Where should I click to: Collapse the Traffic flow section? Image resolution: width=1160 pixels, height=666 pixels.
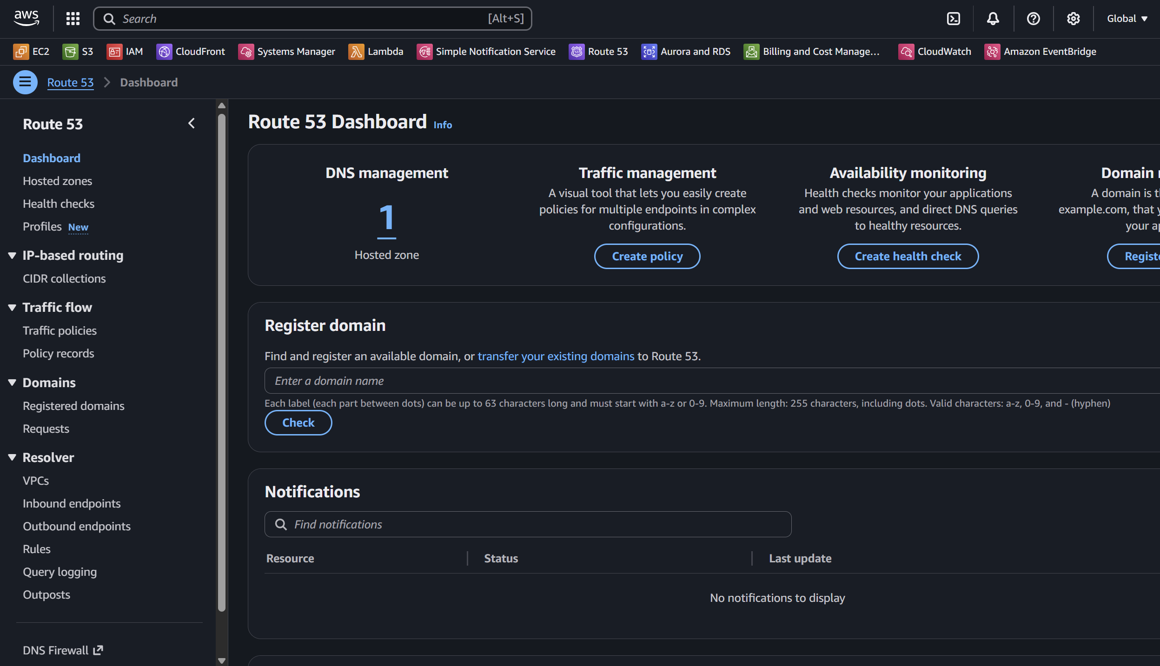pyautogui.click(x=12, y=307)
